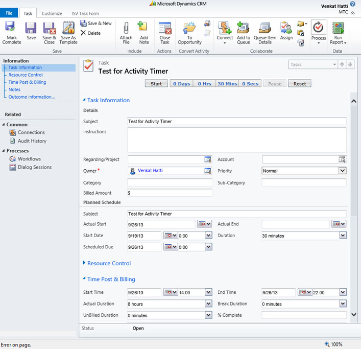Attach a file using Attach File
This screenshot has height=349, width=361.
[x=126, y=32]
